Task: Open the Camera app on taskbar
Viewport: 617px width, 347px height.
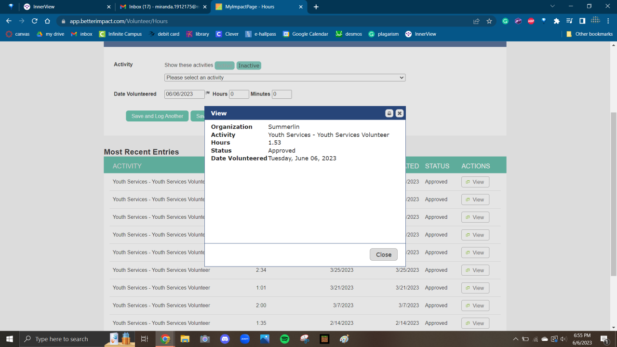Action: point(205,339)
